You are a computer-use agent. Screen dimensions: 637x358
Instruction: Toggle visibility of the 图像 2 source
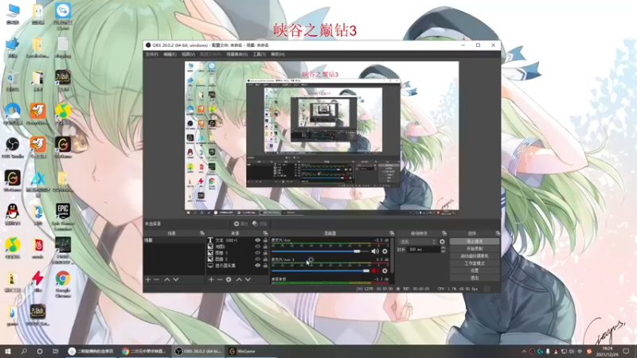click(257, 259)
